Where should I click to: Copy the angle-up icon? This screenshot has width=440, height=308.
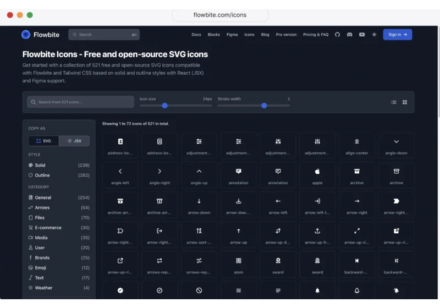coord(199,175)
